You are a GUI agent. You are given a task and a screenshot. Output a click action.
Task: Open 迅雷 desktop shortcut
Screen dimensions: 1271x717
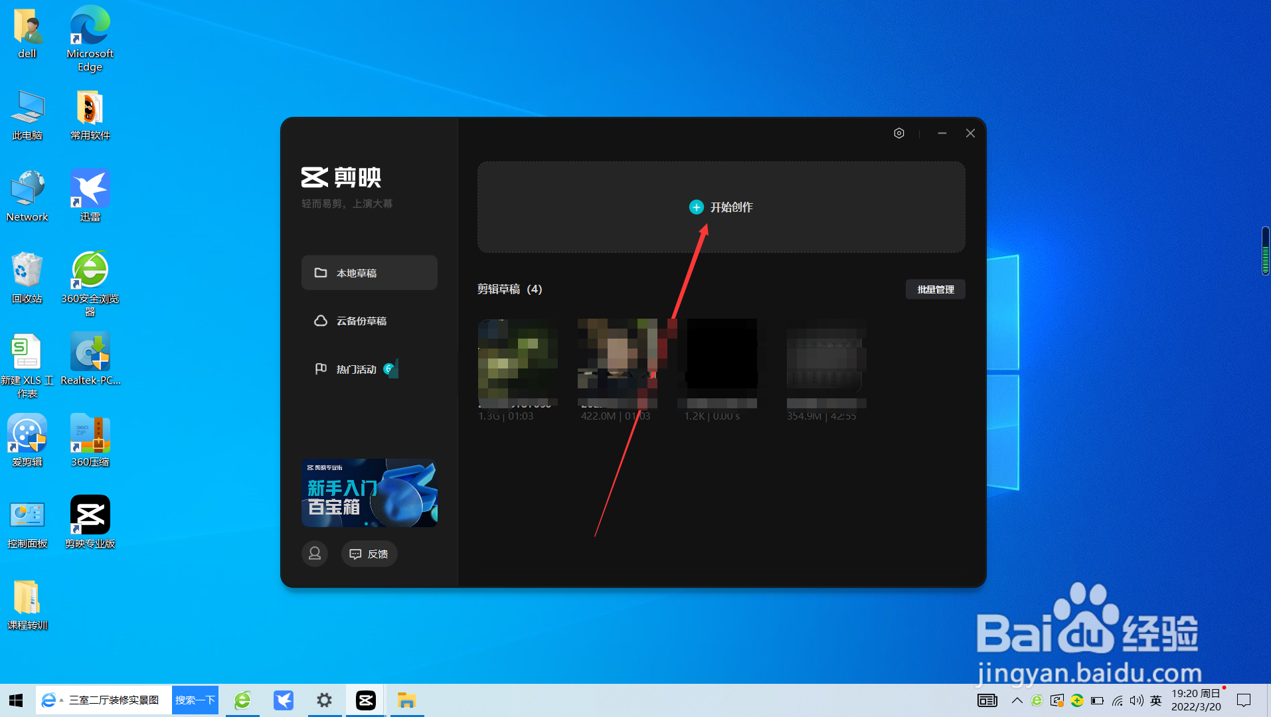[x=90, y=197]
